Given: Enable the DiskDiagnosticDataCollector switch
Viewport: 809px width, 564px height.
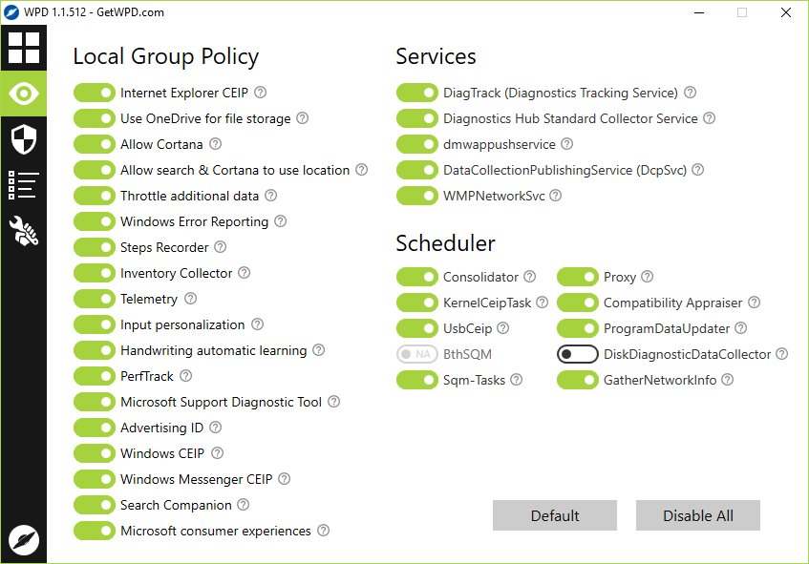Looking at the screenshot, I should tap(577, 354).
